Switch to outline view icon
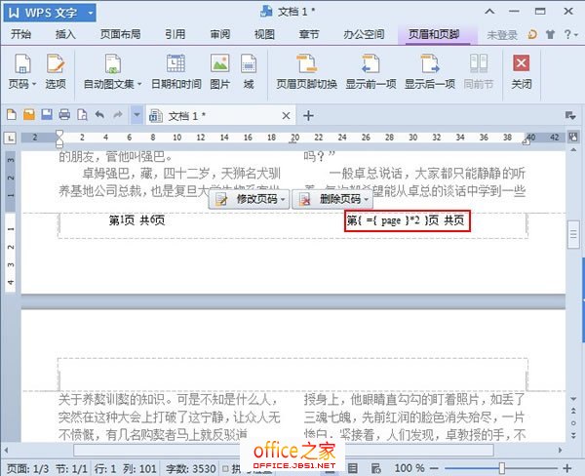The height and width of the screenshot is (476, 585). (x=353, y=468)
